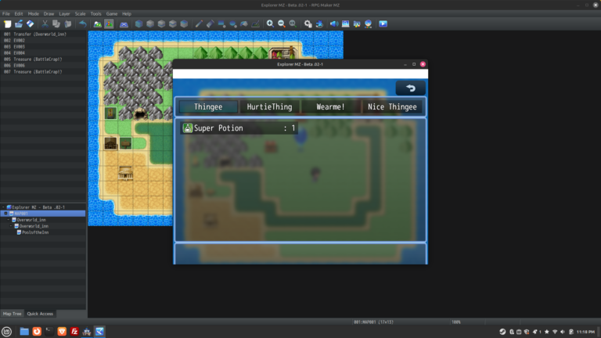601x338 pixels.
Task: Open the Sound Test speaker icon
Action: pyautogui.click(x=334, y=23)
